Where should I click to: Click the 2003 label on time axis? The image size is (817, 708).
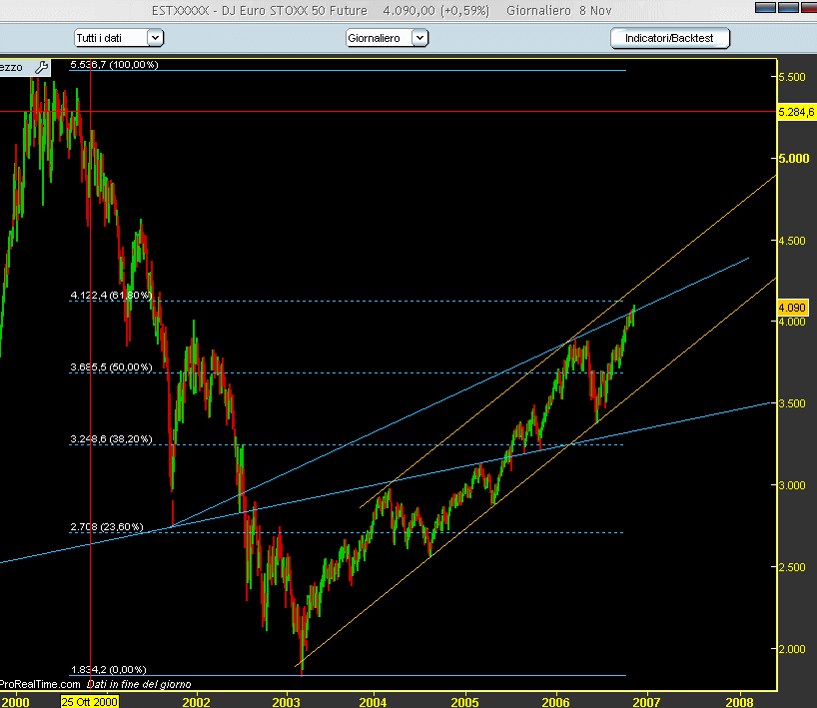tap(286, 702)
